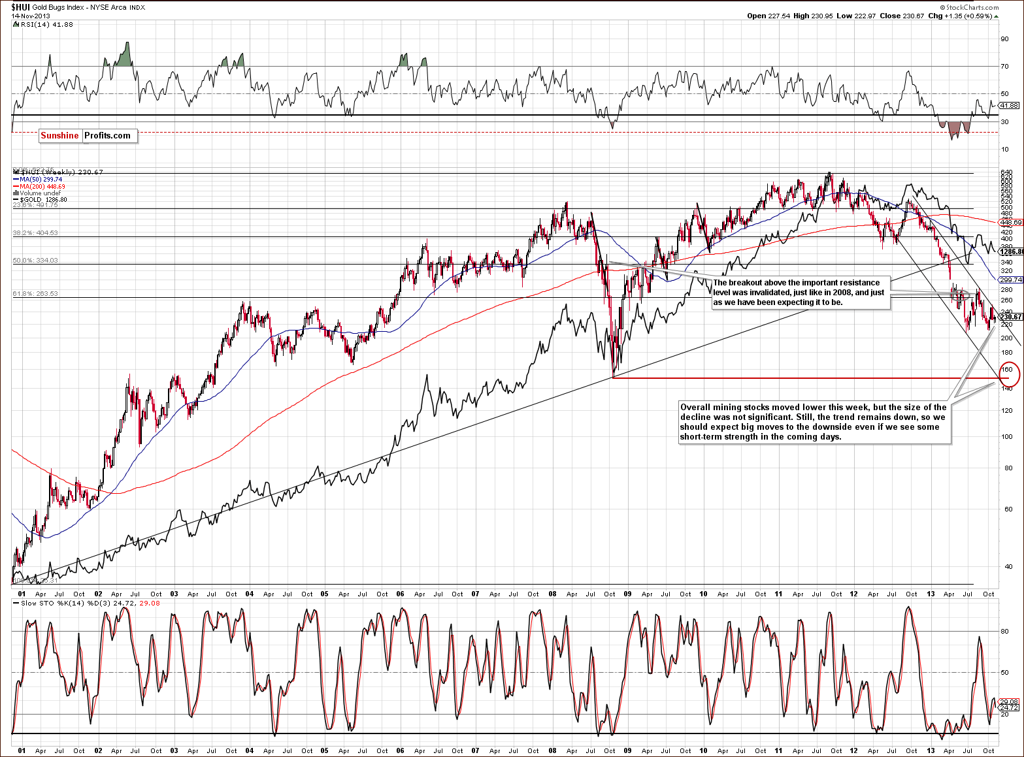Click the 299.74 MA(50) tag on the right axis
Viewport: 1024px width, 757px height.
1010,280
